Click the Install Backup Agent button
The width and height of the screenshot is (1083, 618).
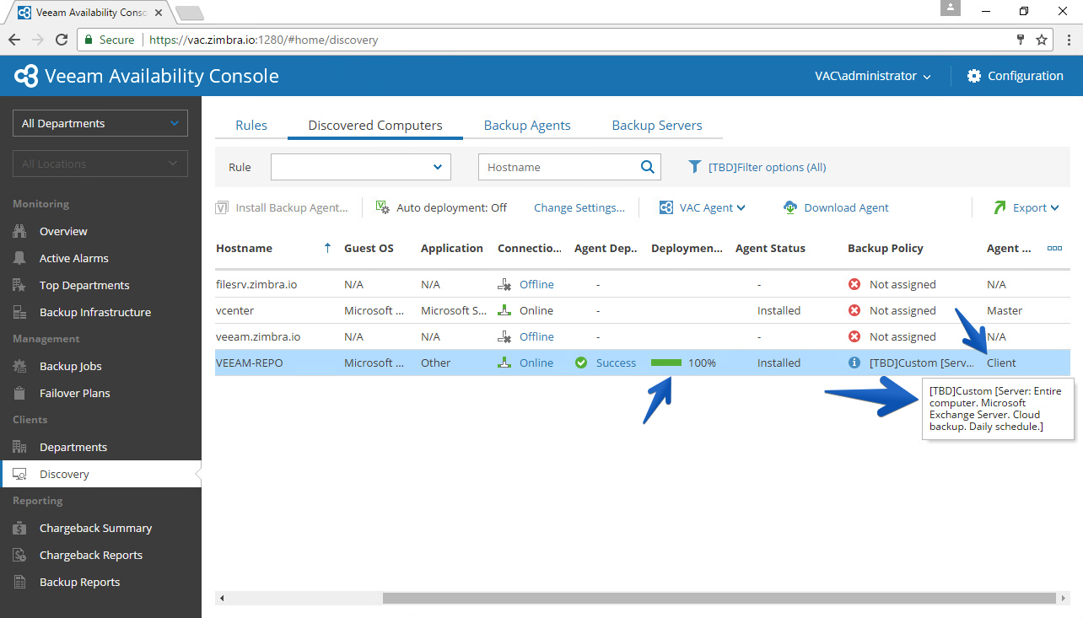click(x=282, y=207)
